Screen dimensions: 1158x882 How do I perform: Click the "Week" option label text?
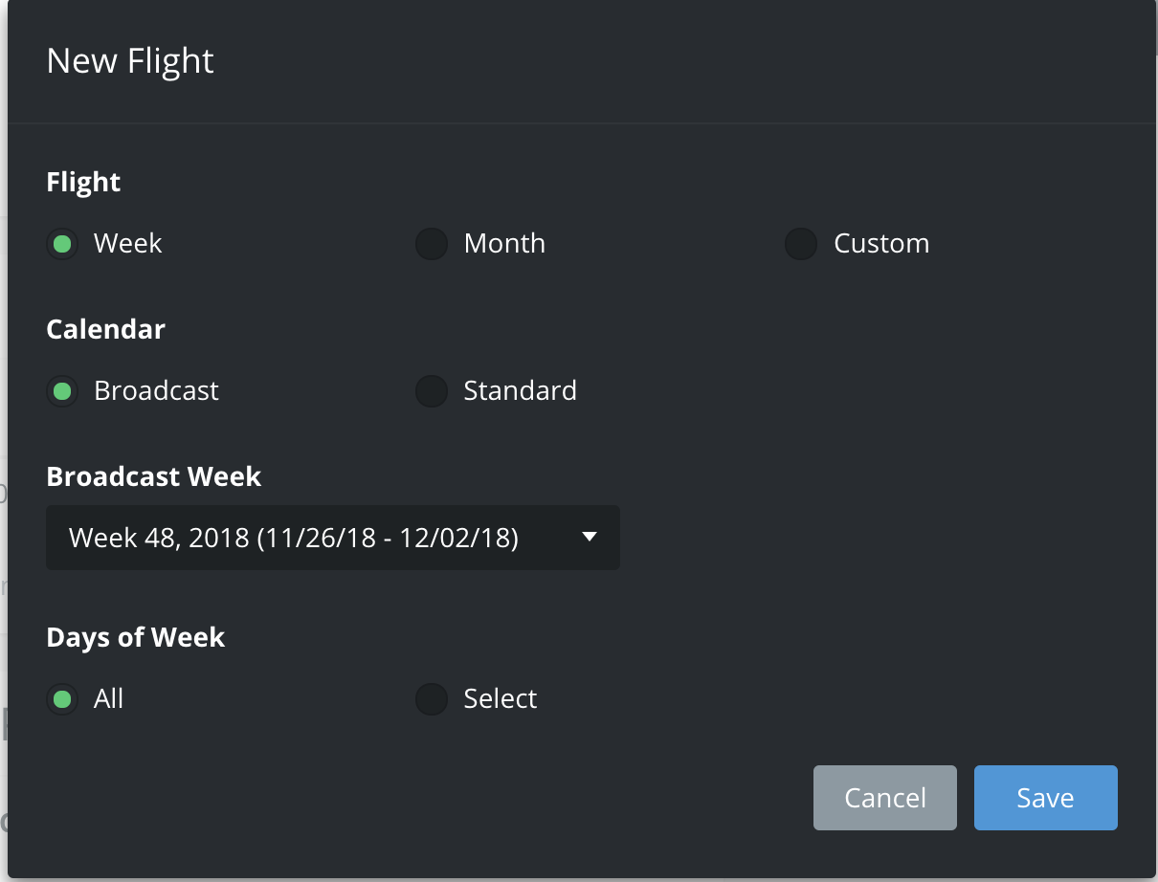(128, 244)
